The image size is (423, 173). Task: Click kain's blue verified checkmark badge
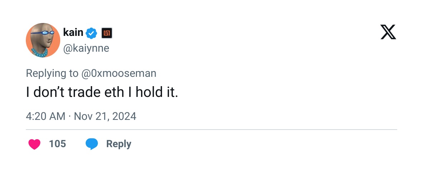(91, 33)
